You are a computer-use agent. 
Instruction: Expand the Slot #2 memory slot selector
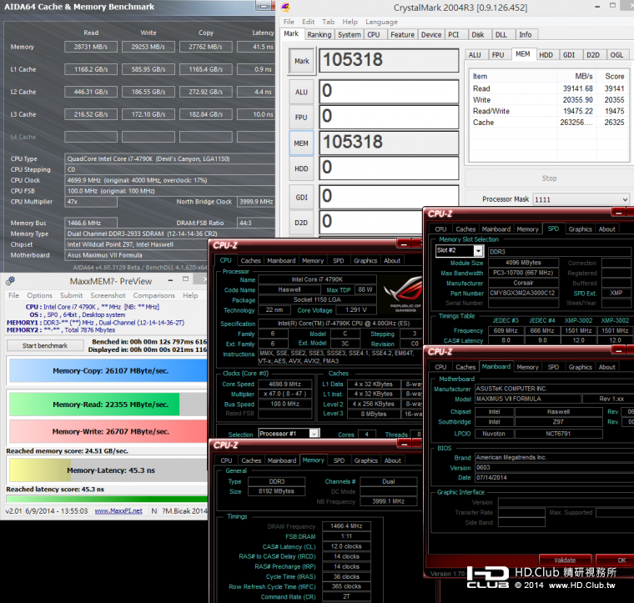[478, 250]
